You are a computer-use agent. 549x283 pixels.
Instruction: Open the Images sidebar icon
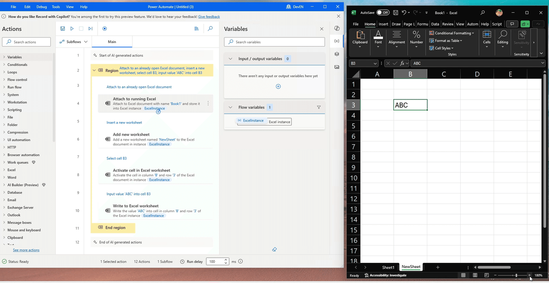[x=337, y=67]
